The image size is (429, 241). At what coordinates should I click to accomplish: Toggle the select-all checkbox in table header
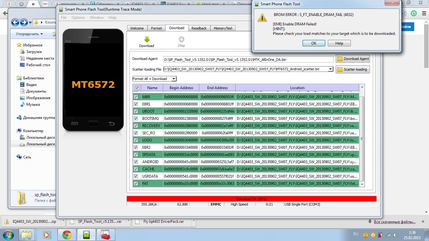pos(137,88)
